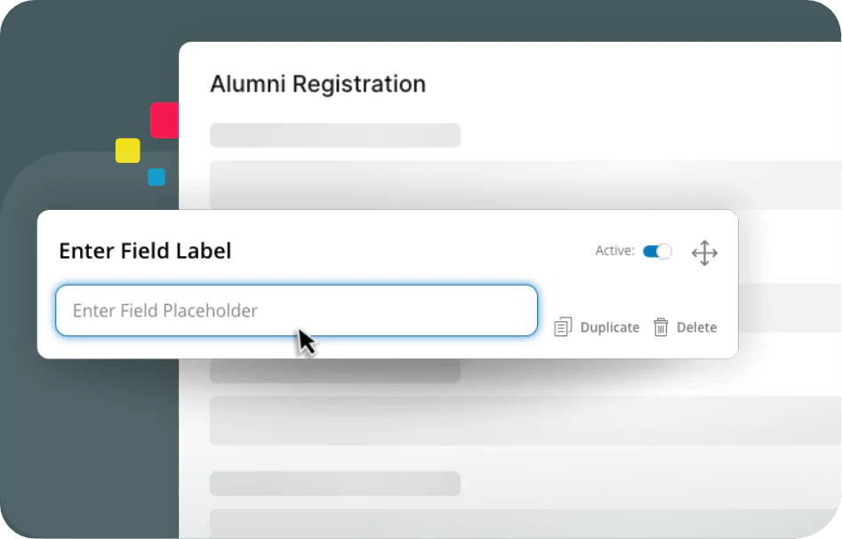The width and height of the screenshot is (842, 539).
Task: Click the Enter Field Label heading
Action: tap(145, 251)
